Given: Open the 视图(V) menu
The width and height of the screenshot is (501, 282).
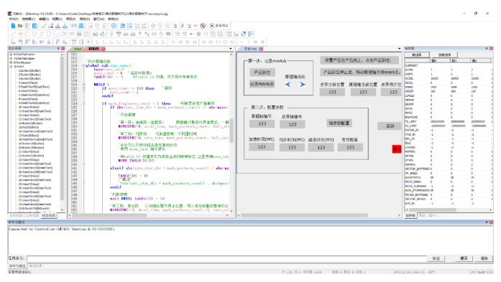Looking at the screenshot, I should pyautogui.click(x=58, y=19).
